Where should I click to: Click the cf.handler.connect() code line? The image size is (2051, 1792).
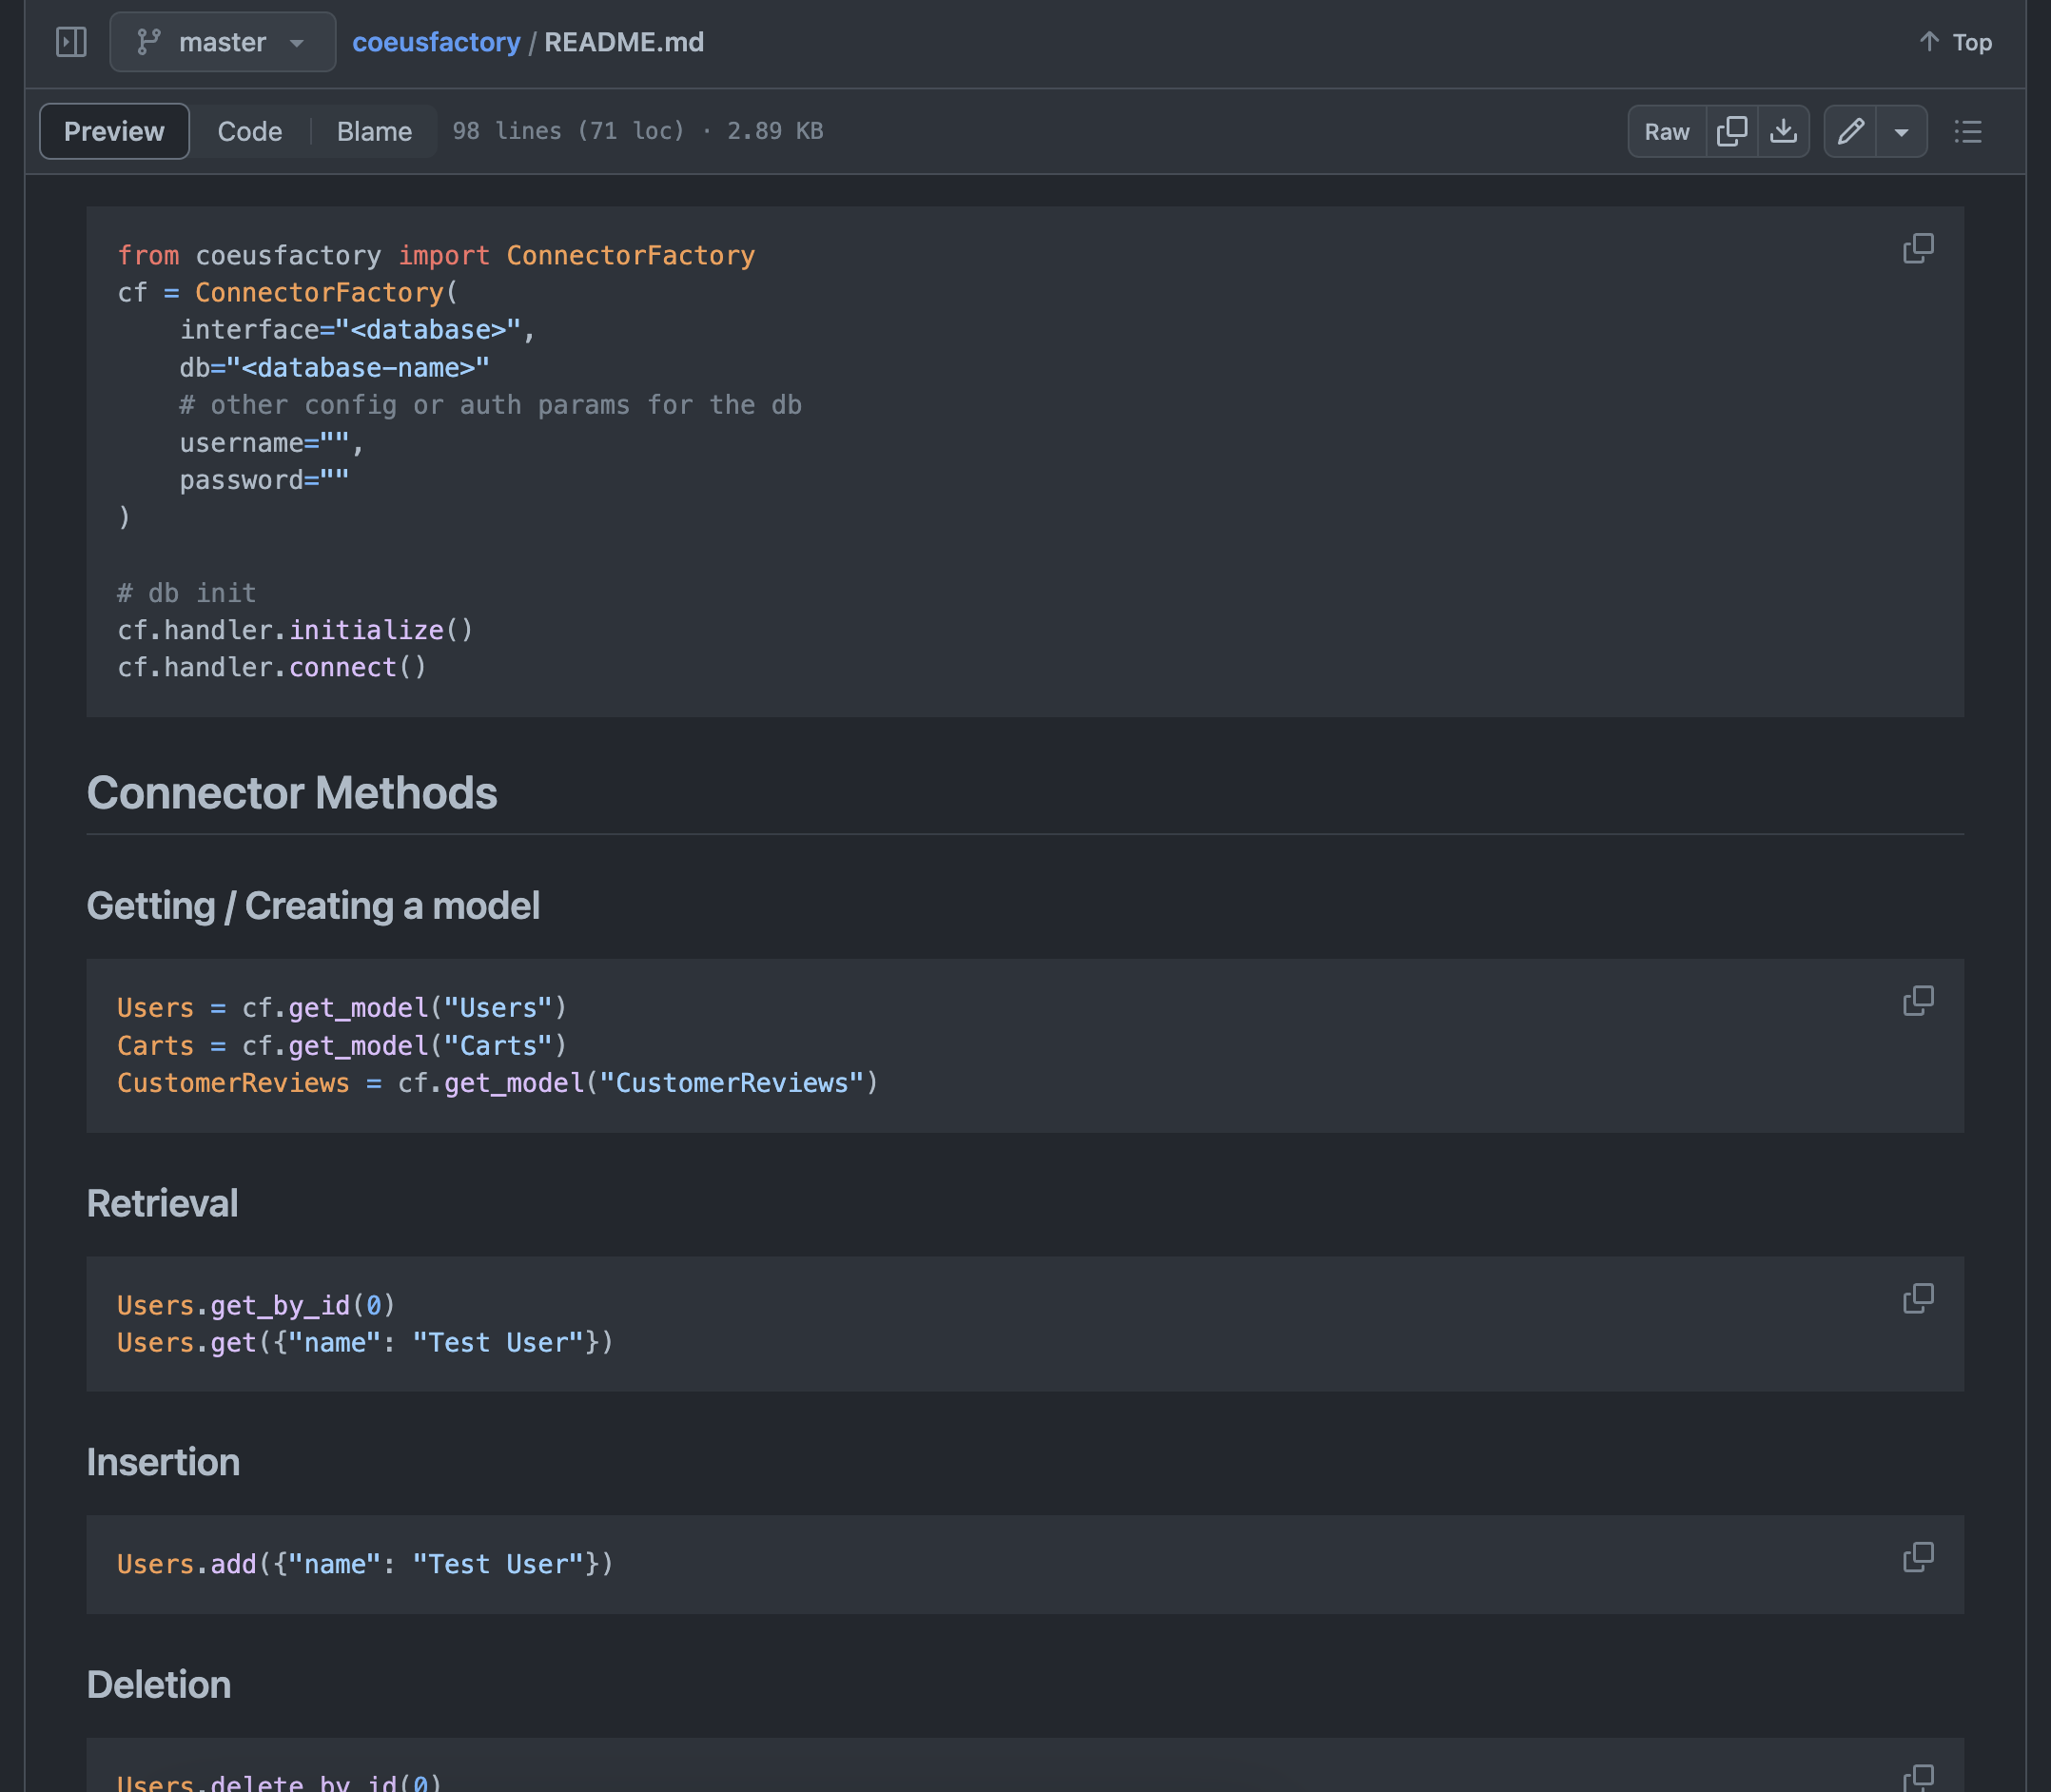pos(272,667)
